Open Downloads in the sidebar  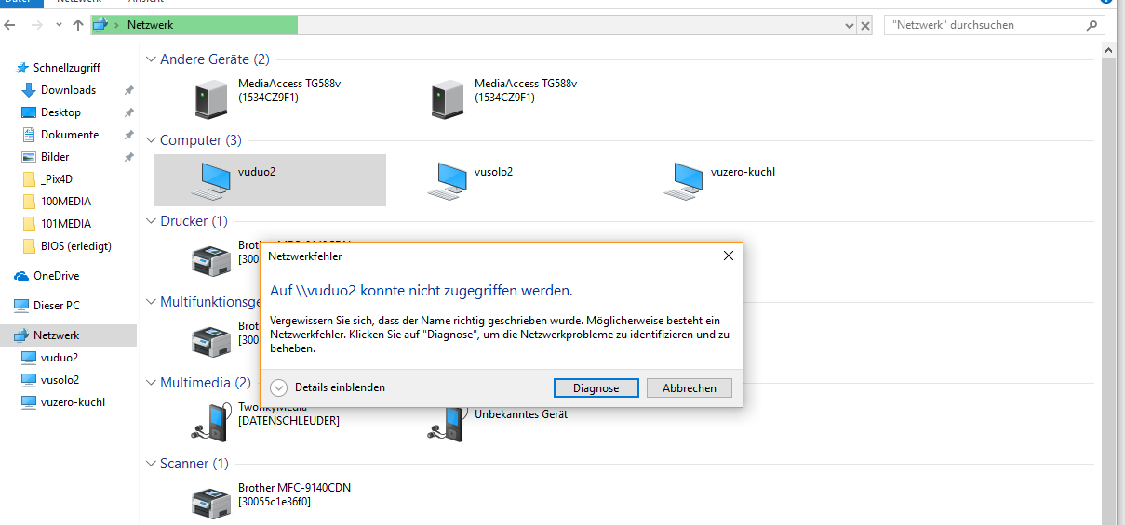[x=68, y=90]
